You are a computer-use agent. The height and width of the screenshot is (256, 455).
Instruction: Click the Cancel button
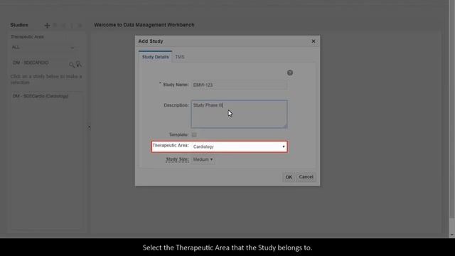pyautogui.click(x=306, y=177)
